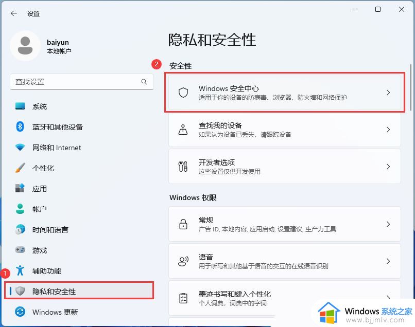The image size is (415, 327).
Task: Click the System monitor icon
Action: (x=20, y=106)
